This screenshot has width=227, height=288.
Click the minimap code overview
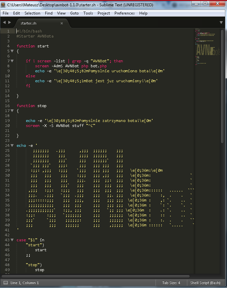click(207, 46)
